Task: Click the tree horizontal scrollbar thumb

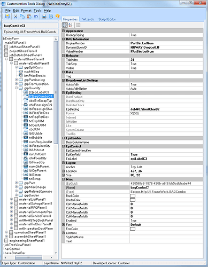Action: click(x=28, y=257)
